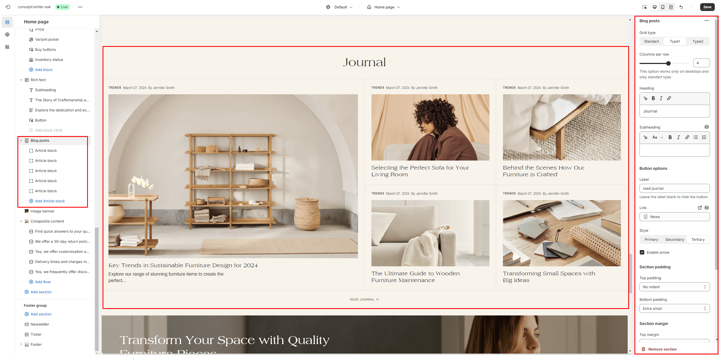This screenshot has width=719, height=355.
Task: Insert bulleted list in Subheading editor
Action: click(695, 137)
